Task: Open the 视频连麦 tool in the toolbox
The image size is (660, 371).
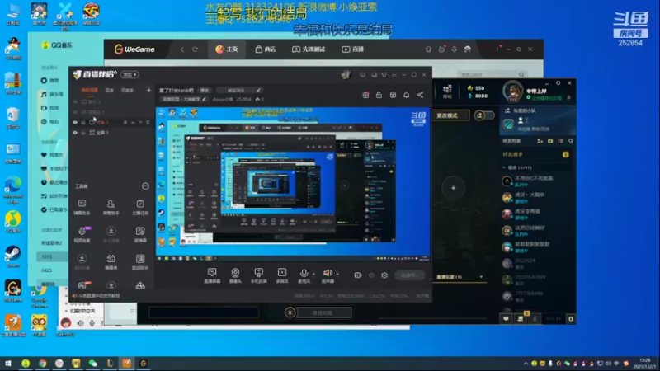Action: (82, 234)
